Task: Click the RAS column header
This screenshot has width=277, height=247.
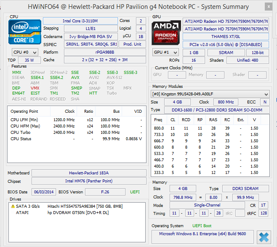Action: (x=213, y=120)
